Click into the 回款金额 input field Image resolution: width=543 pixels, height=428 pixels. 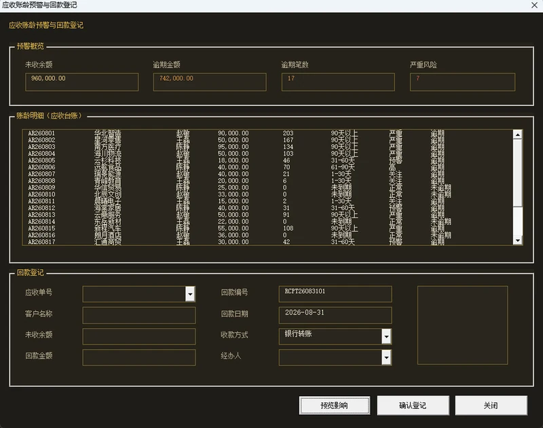click(x=139, y=357)
